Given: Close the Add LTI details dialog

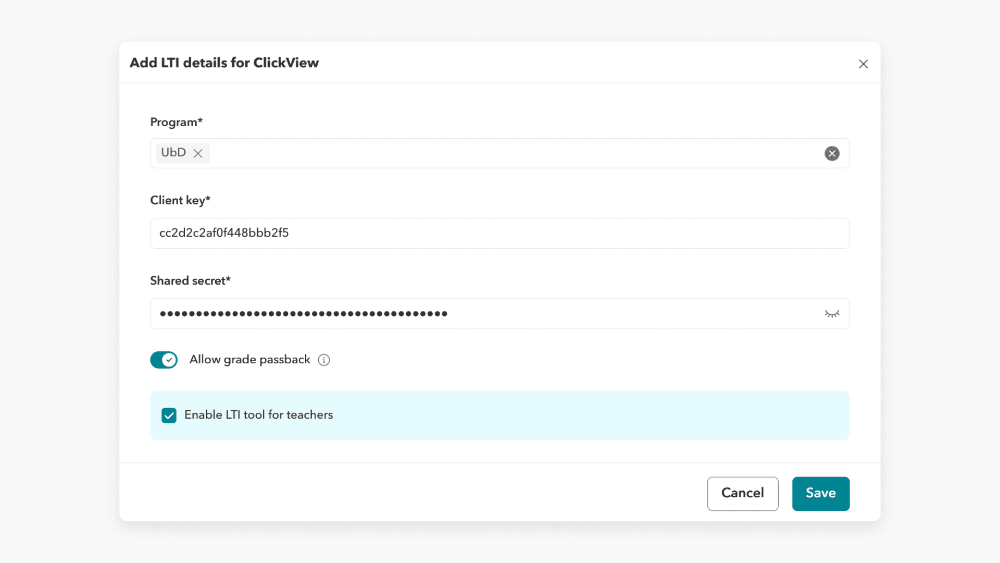Looking at the screenshot, I should (863, 64).
